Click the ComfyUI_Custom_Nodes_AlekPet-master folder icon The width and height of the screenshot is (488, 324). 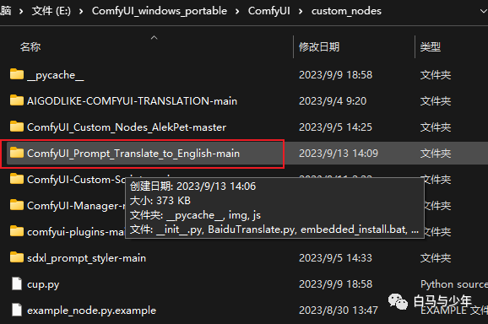(x=17, y=127)
